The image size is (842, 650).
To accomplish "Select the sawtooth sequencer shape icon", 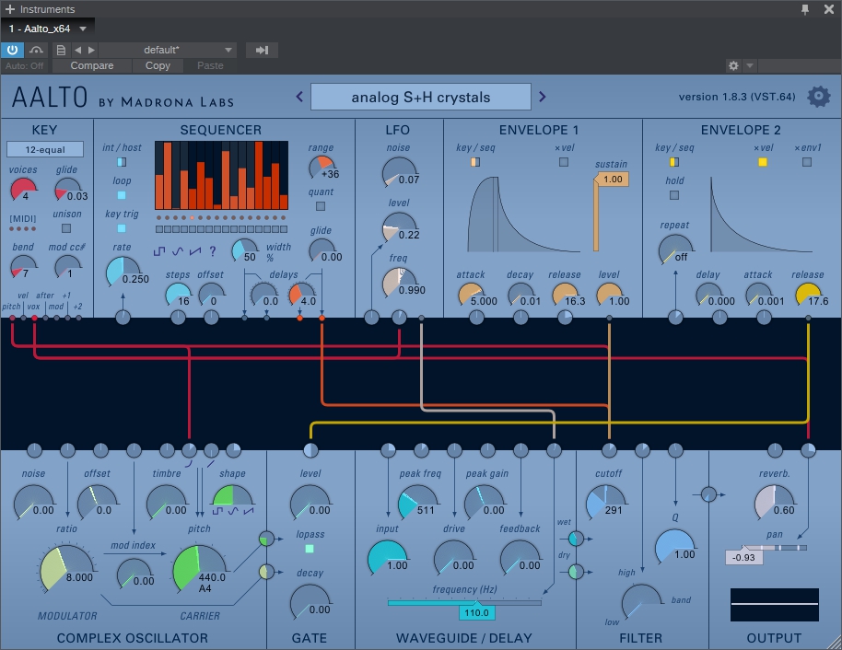I will (195, 251).
